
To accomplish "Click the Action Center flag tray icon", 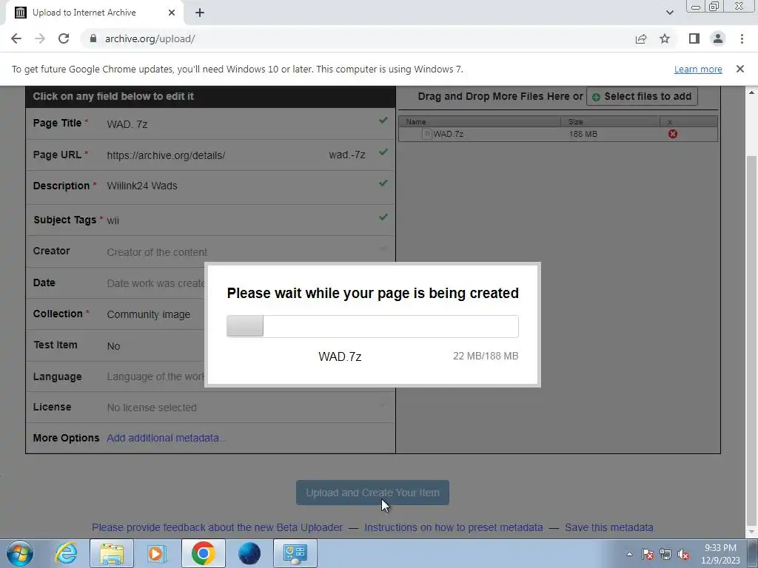I will coord(648,554).
